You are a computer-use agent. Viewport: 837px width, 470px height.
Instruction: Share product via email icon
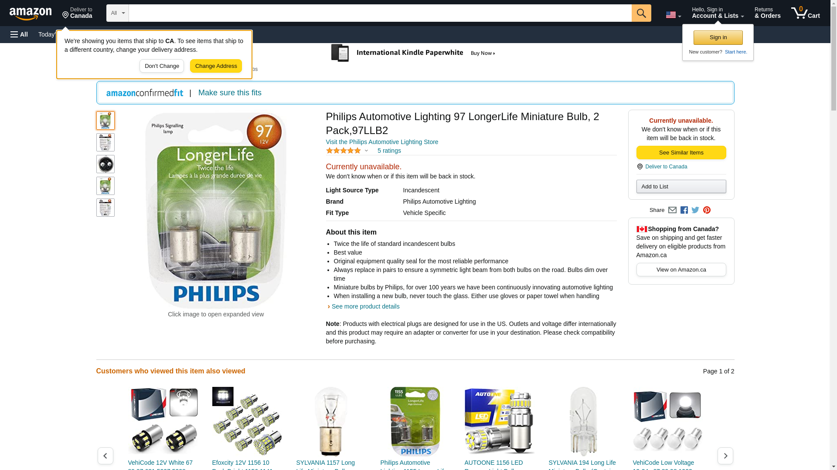point(672,210)
